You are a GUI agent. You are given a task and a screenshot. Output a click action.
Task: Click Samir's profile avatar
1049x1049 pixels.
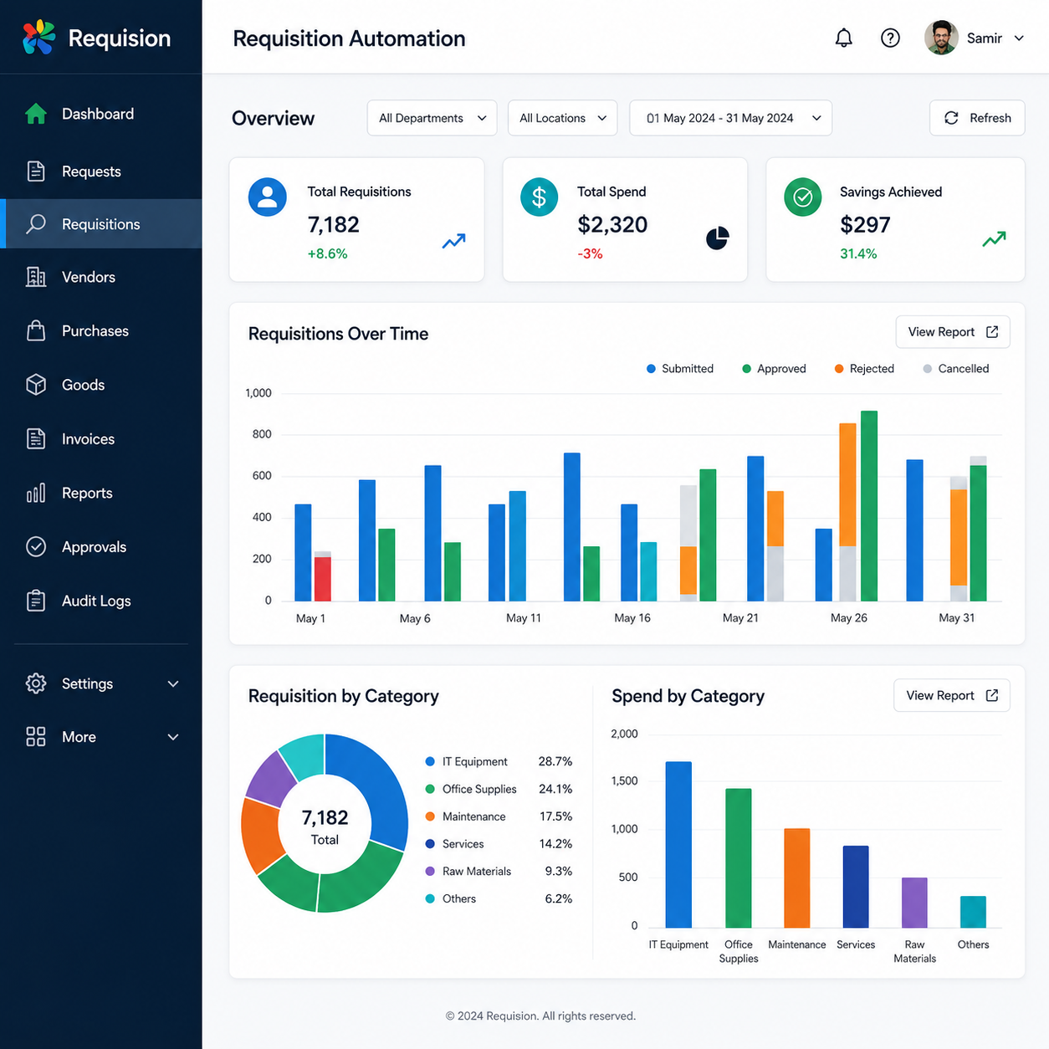[941, 38]
